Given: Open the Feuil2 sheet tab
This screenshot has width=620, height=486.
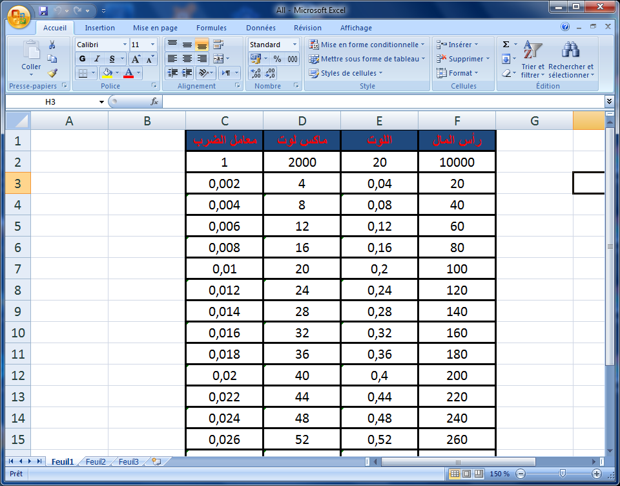Looking at the screenshot, I should click(96, 461).
